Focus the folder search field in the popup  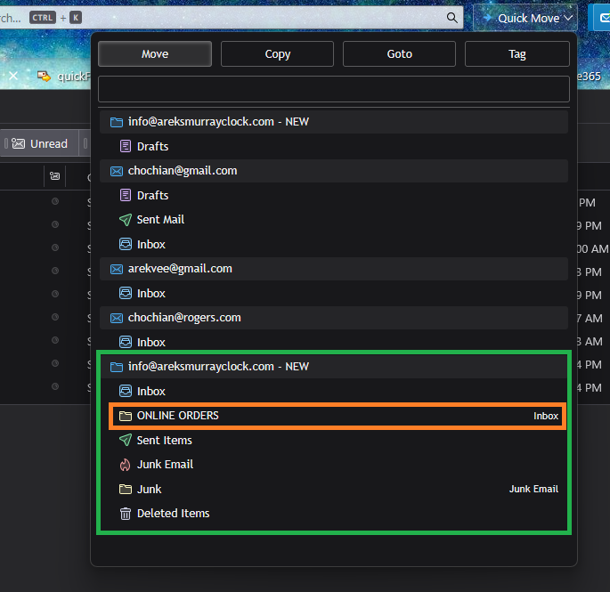point(333,89)
